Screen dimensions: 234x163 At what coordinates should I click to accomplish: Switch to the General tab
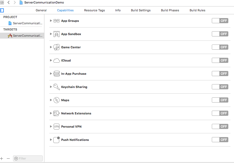41,10
